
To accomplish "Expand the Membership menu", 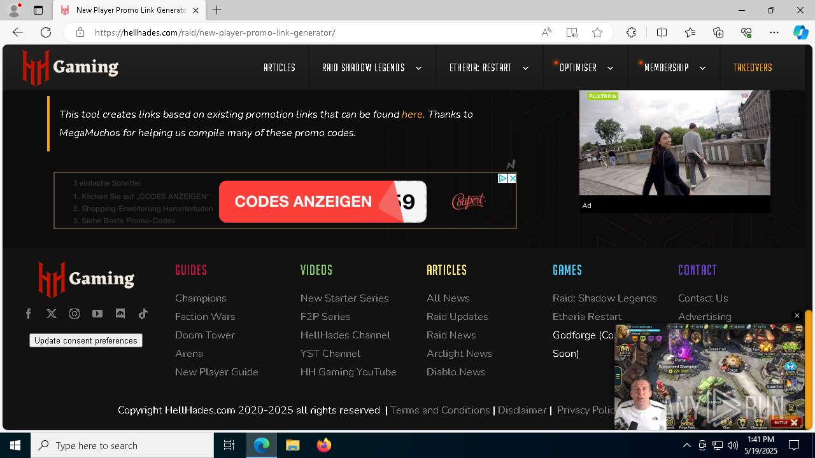I will click(702, 68).
